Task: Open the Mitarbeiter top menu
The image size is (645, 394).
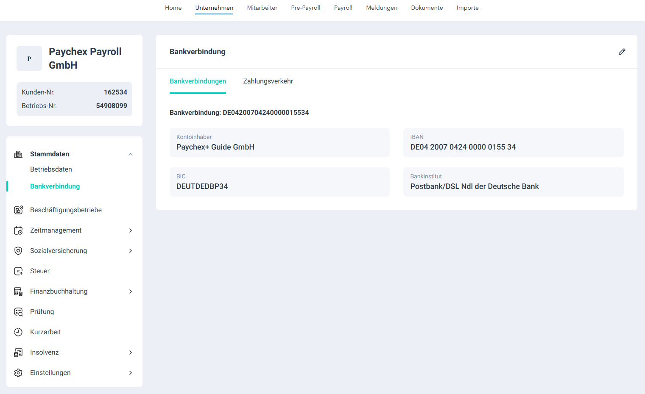Action: [x=262, y=8]
